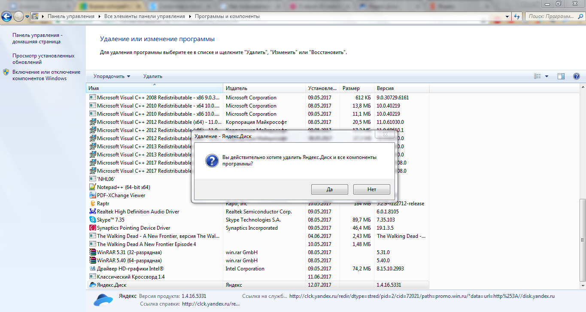586x312 pixels.
Task: Select the 'NHL06' program icon
Action: (x=92, y=179)
